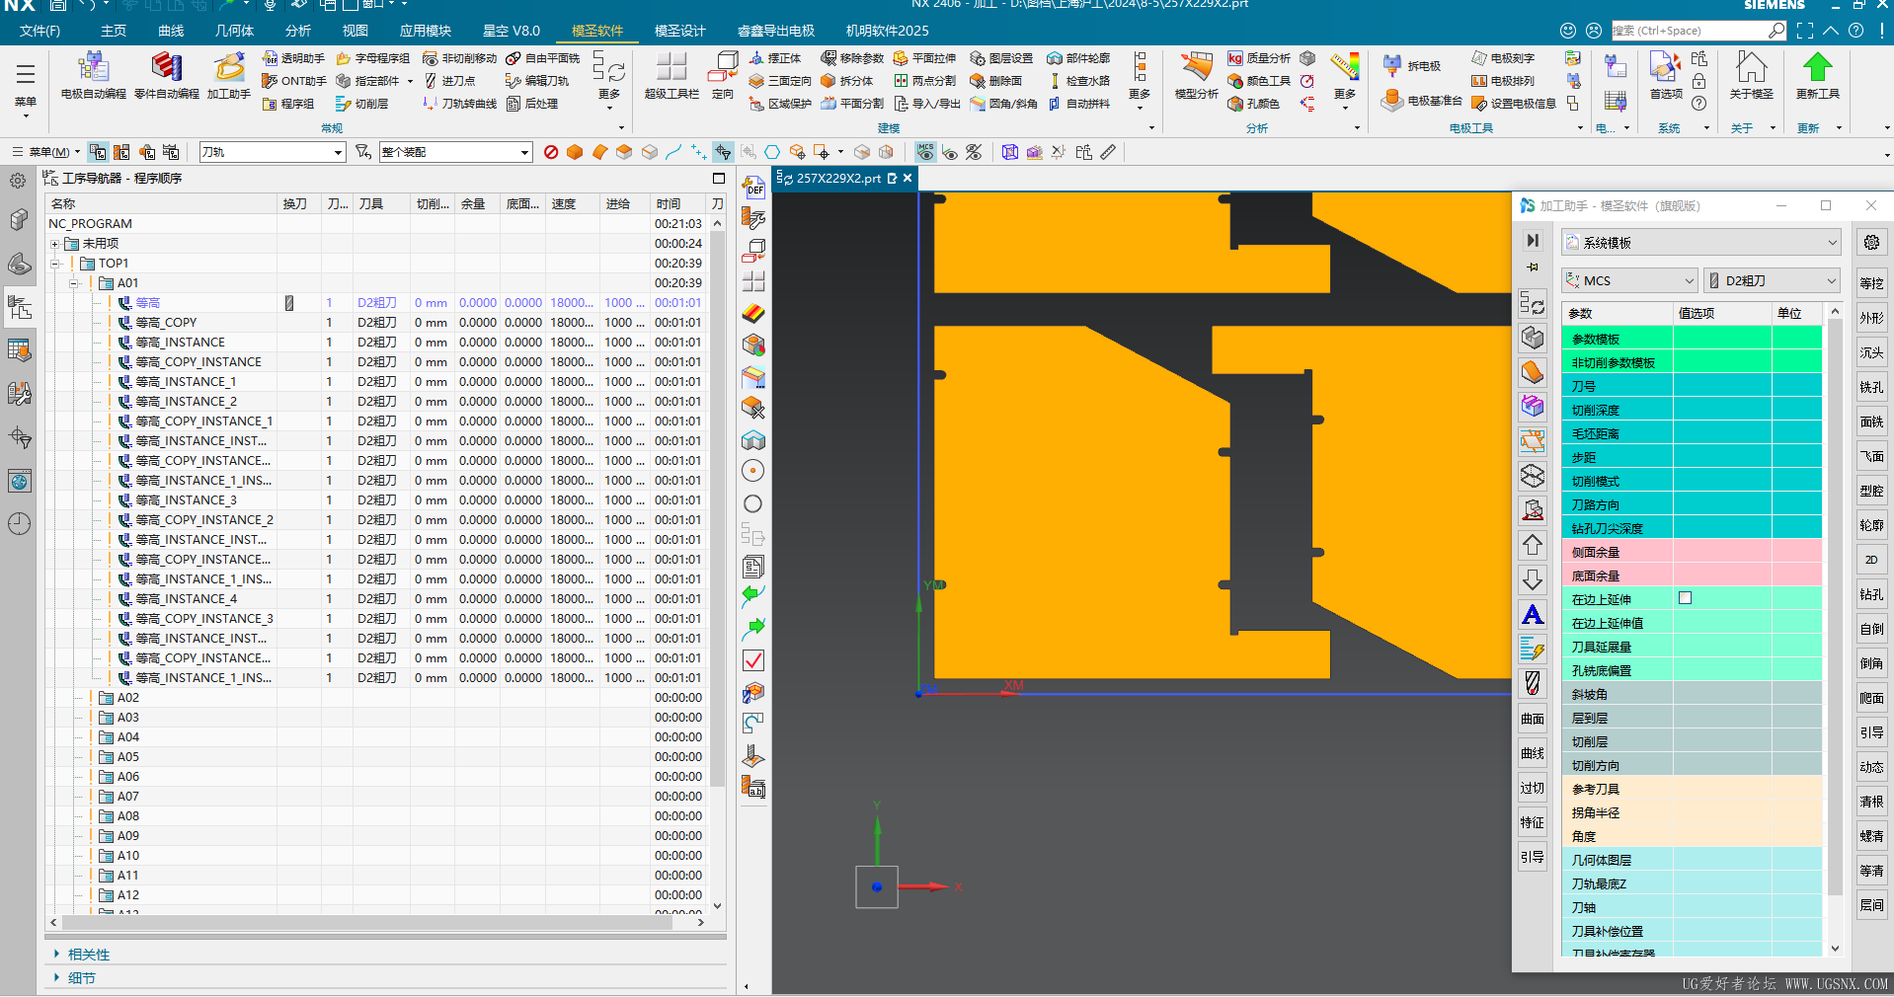Toggle the highlighted selection-intent filter icon

[x=724, y=152]
